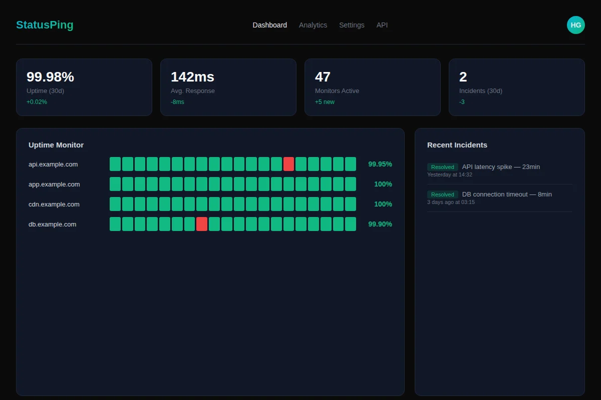Viewport: 601px width, 400px height.
Task: Click the 142ms Avg. Response card
Action: (x=228, y=87)
